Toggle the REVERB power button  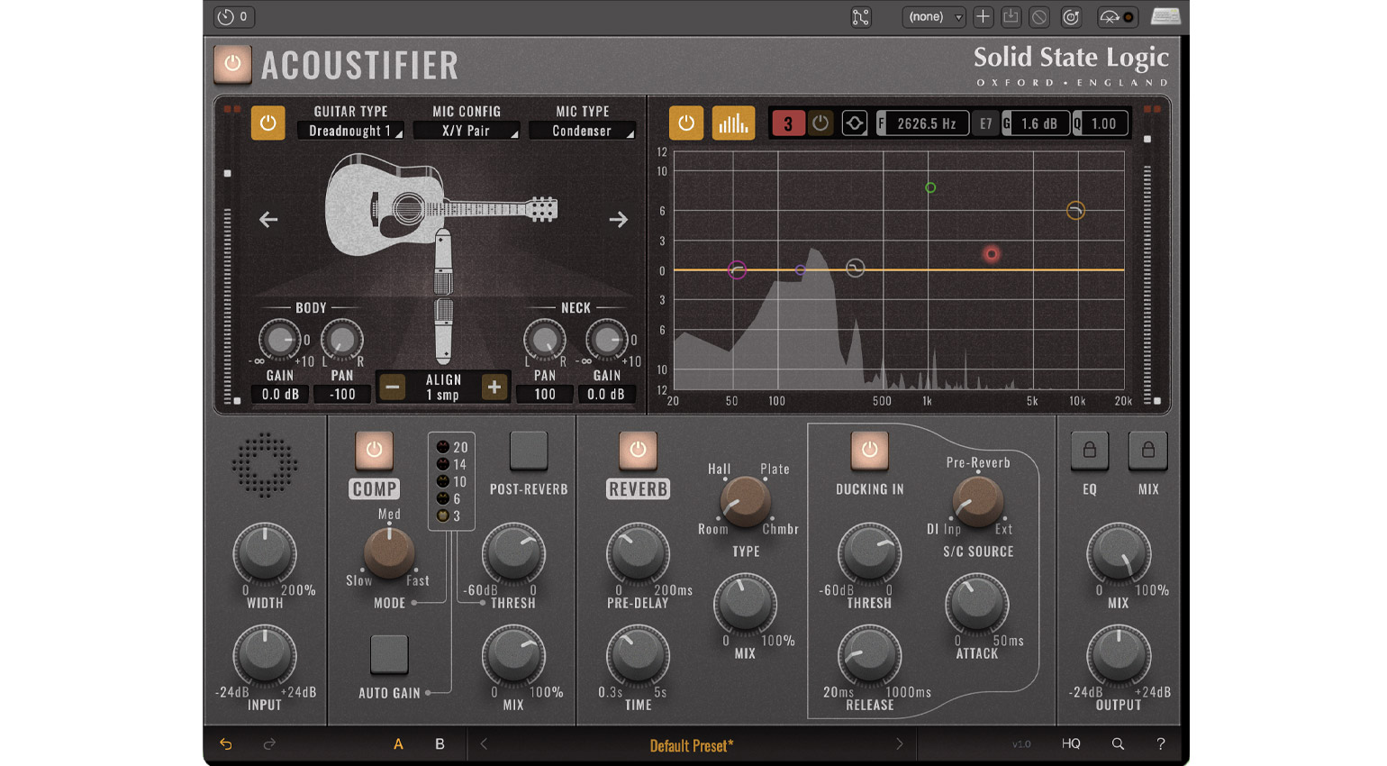[638, 450]
